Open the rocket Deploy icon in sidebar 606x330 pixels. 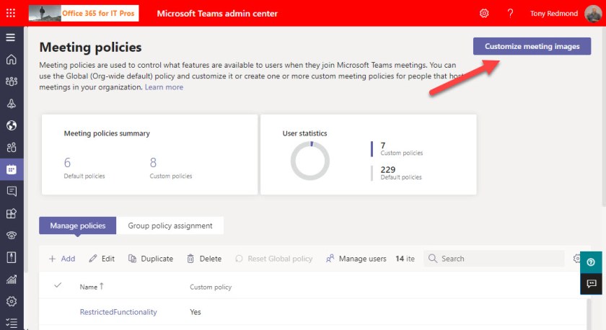point(12,104)
